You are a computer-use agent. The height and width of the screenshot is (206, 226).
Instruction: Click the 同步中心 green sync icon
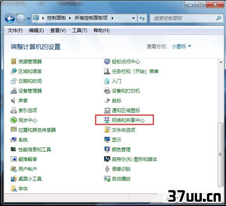(x=14, y=120)
